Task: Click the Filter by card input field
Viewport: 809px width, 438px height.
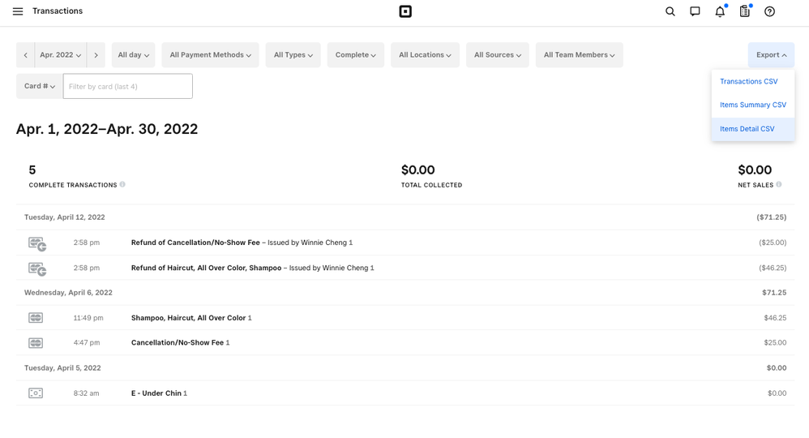Action: [128, 86]
